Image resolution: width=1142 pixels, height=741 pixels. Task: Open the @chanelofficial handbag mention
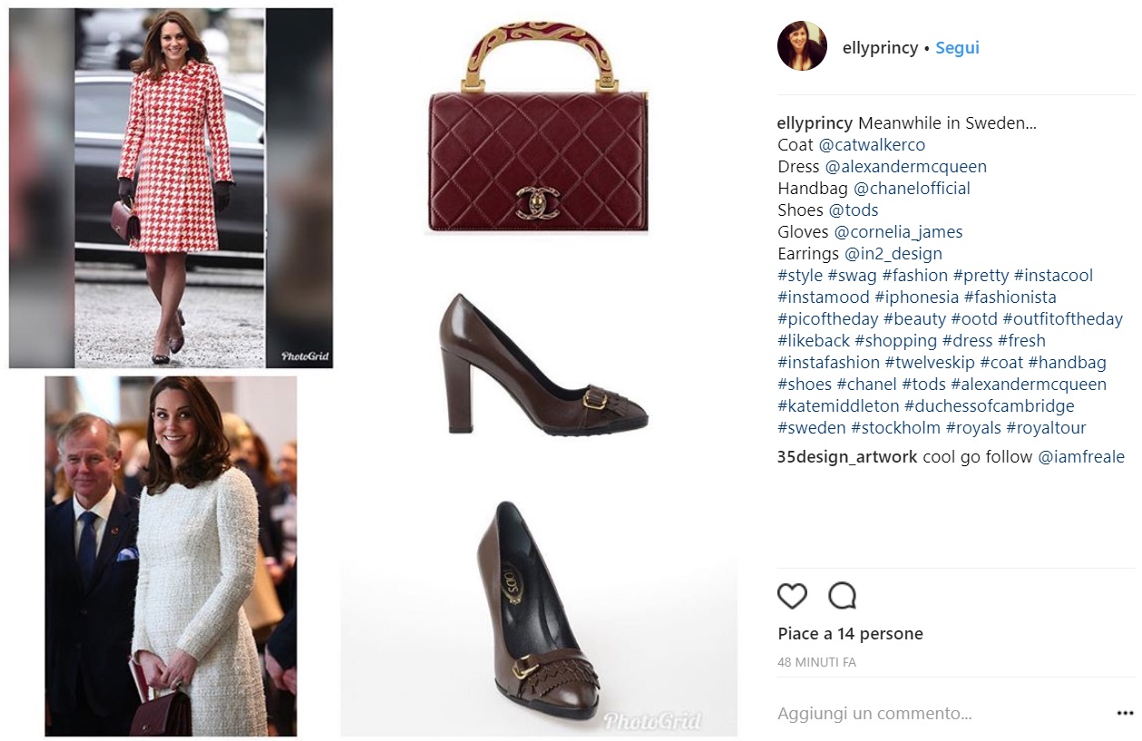pos(912,189)
